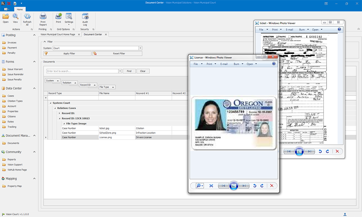Collapse the Forms sidebar group
Image resolution: width=362 pixels, height=217 pixels.
pyautogui.click(x=34, y=62)
